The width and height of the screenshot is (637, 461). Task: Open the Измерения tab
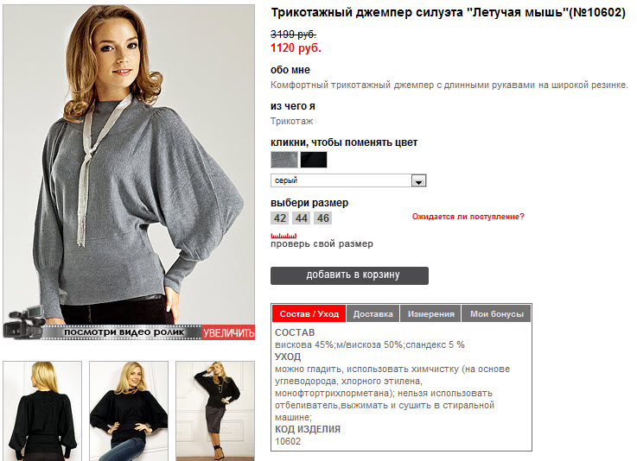[430, 314]
